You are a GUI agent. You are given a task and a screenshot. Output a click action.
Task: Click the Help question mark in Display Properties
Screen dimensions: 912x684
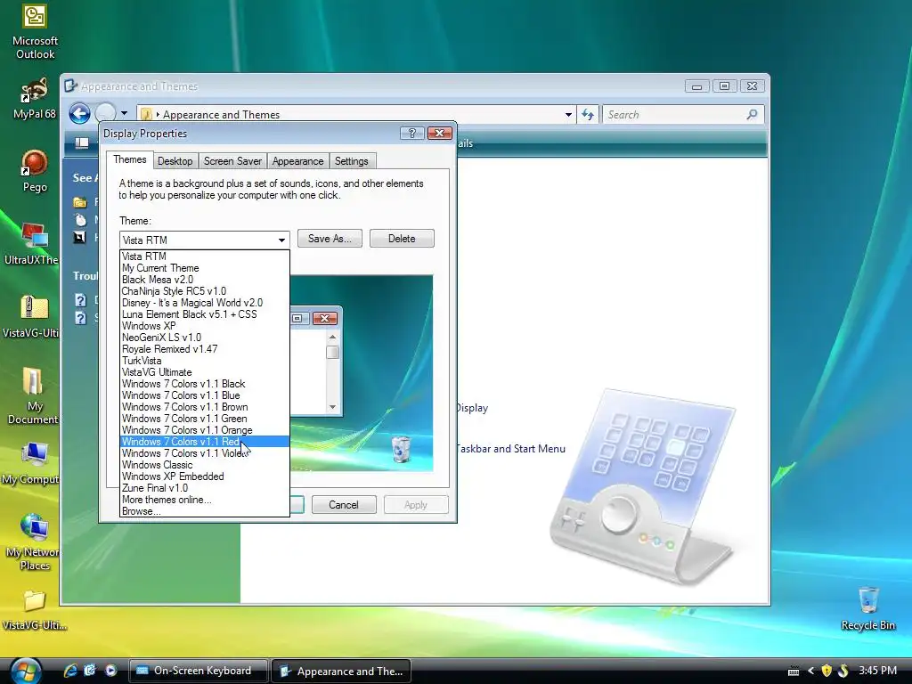click(x=411, y=134)
